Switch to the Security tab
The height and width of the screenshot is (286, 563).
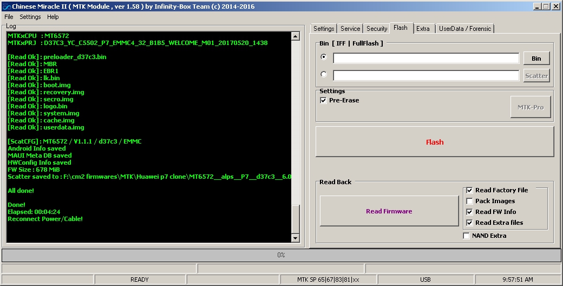[377, 29]
